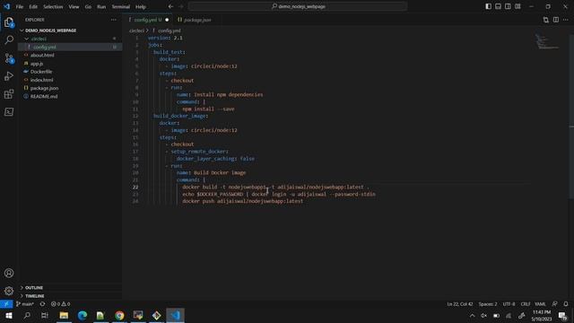Screen dimensions: 574x323
Task: Toggle the primary side bar layout icon
Action: 488,6
